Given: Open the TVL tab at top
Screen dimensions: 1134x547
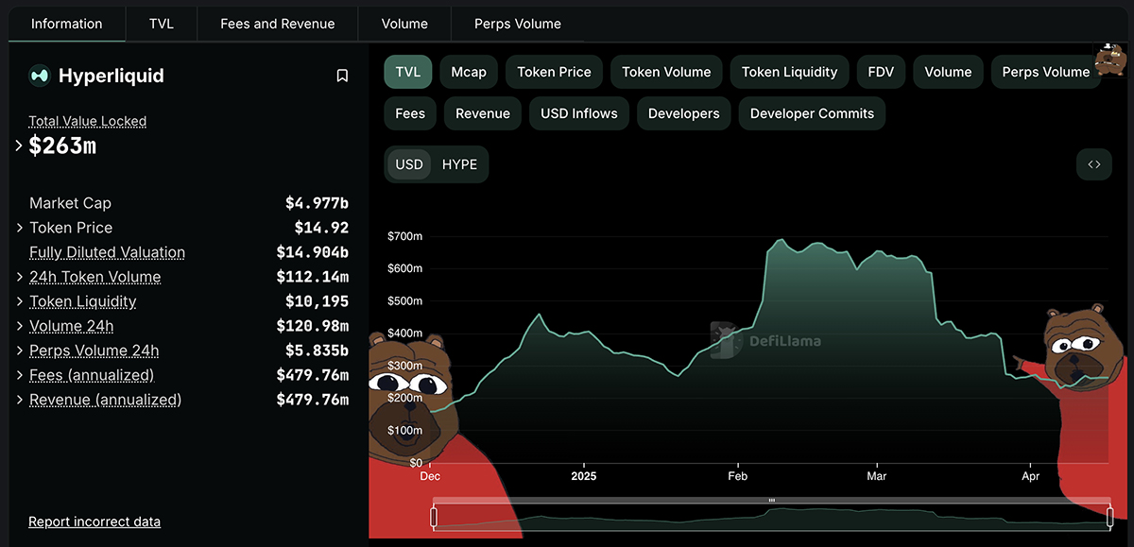Looking at the screenshot, I should pyautogui.click(x=162, y=24).
